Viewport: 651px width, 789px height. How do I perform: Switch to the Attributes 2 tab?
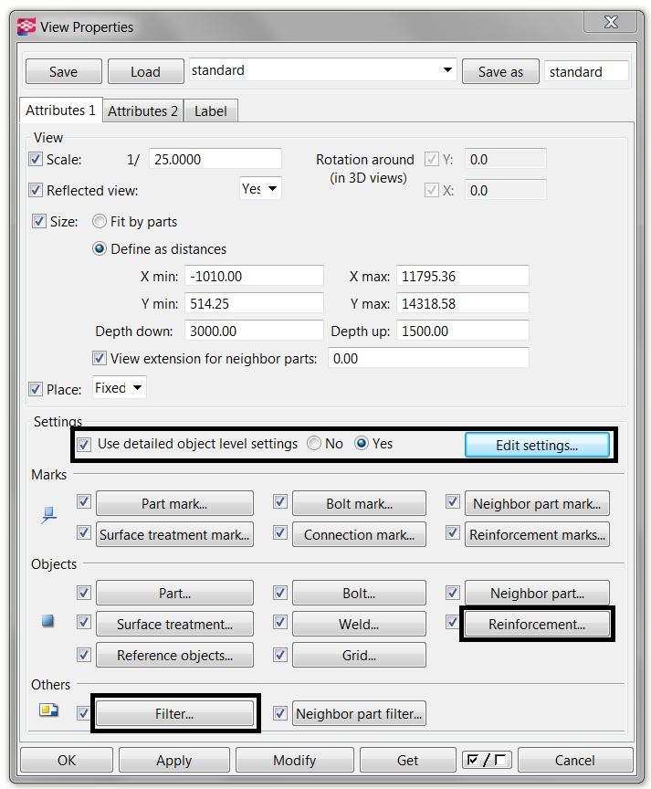(142, 110)
